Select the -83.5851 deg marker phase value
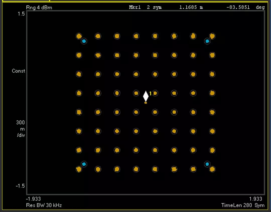This screenshot has height=212, width=271. click(x=245, y=7)
